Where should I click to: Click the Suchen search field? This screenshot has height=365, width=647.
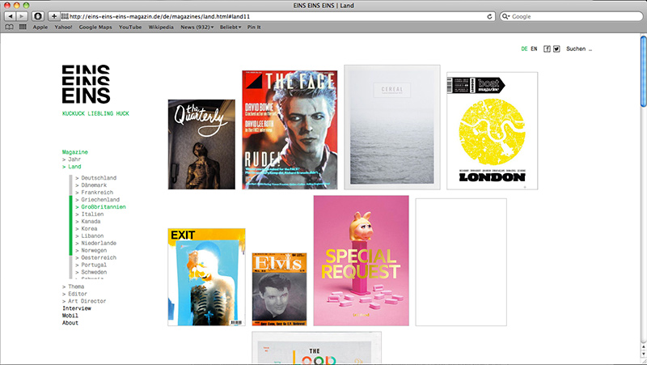579,49
